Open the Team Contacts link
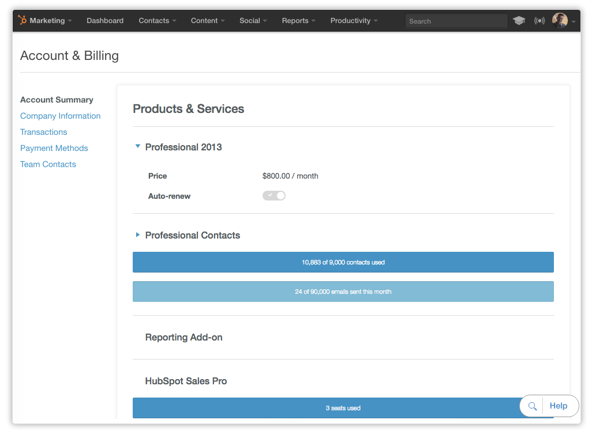This screenshot has width=592, height=435. coord(48,165)
